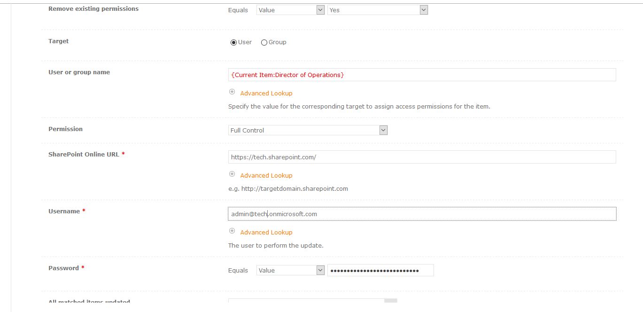Screen dimensions: 643x312
Task: Click the plus icon beside Advanced Lookup under User or group name
Action: pos(232,93)
